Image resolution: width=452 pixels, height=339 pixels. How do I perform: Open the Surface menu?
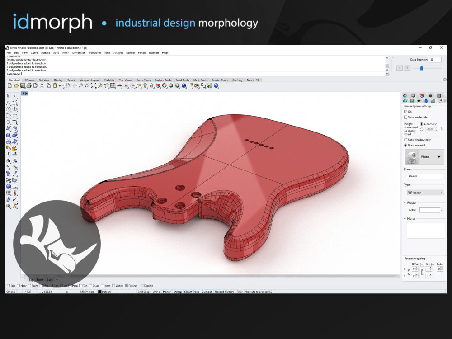click(x=46, y=53)
